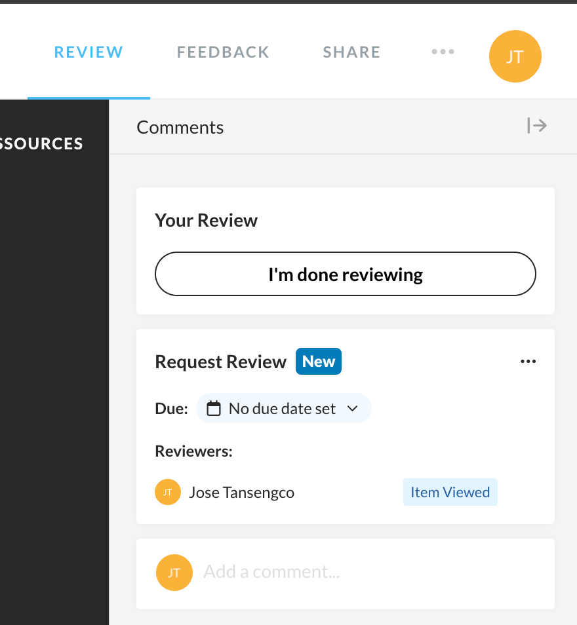
Task: Click the blue New badge
Action: click(319, 362)
